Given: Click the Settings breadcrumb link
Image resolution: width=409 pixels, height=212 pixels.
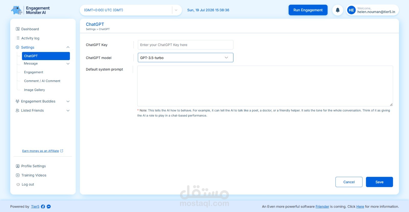Looking at the screenshot, I should [x=91, y=29].
